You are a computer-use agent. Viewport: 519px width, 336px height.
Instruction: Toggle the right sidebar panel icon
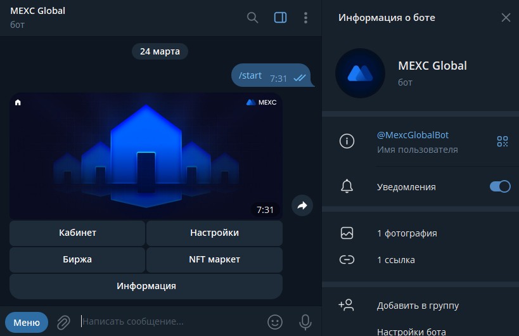coord(280,18)
